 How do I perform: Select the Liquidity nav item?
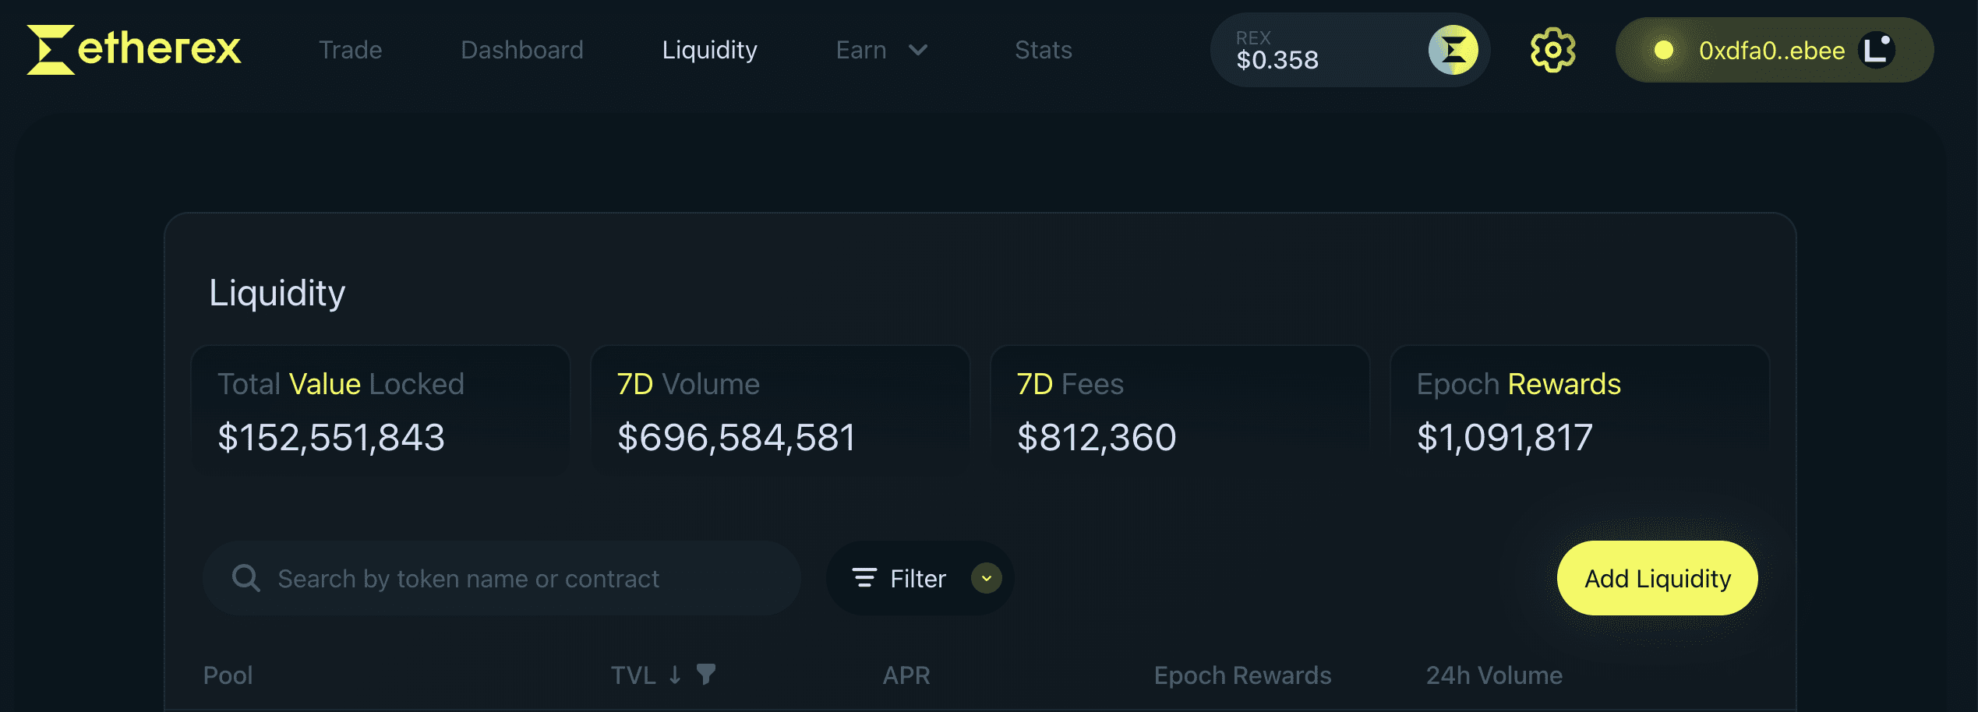click(x=709, y=50)
